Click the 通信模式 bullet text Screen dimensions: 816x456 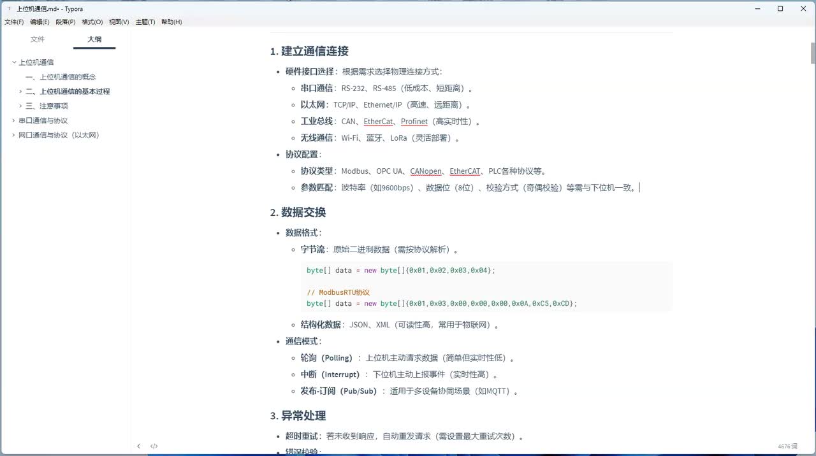click(304, 341)
